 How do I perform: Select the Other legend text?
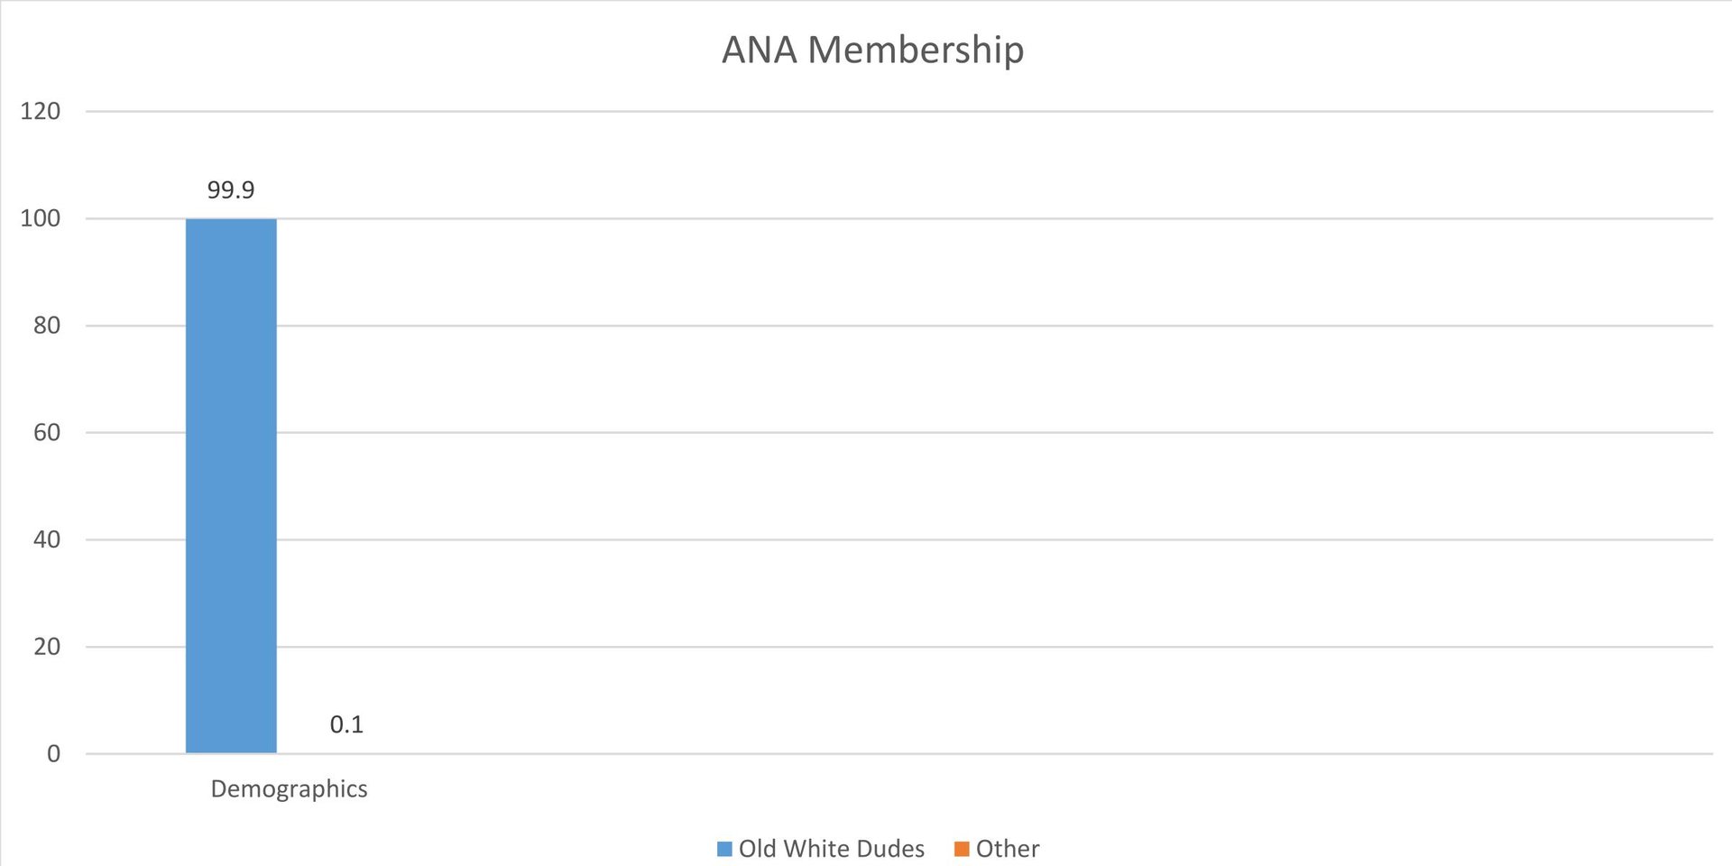1008,849
